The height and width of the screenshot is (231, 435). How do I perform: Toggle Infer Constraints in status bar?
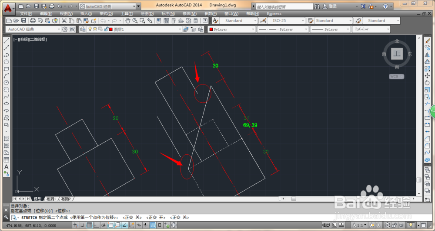[x=75, y=225]
